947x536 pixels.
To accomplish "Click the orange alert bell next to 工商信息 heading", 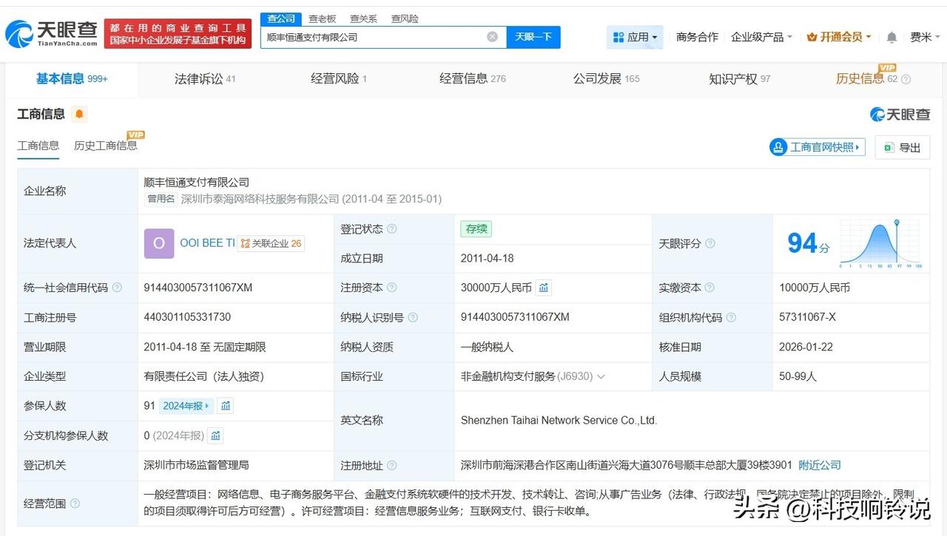I will (79, 114).
